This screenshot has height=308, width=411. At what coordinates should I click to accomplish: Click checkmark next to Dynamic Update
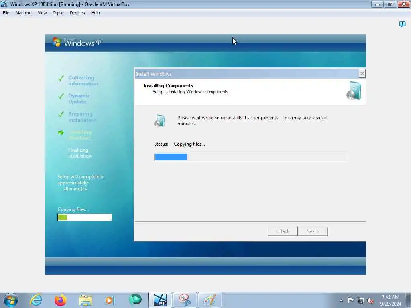point(61,96)
